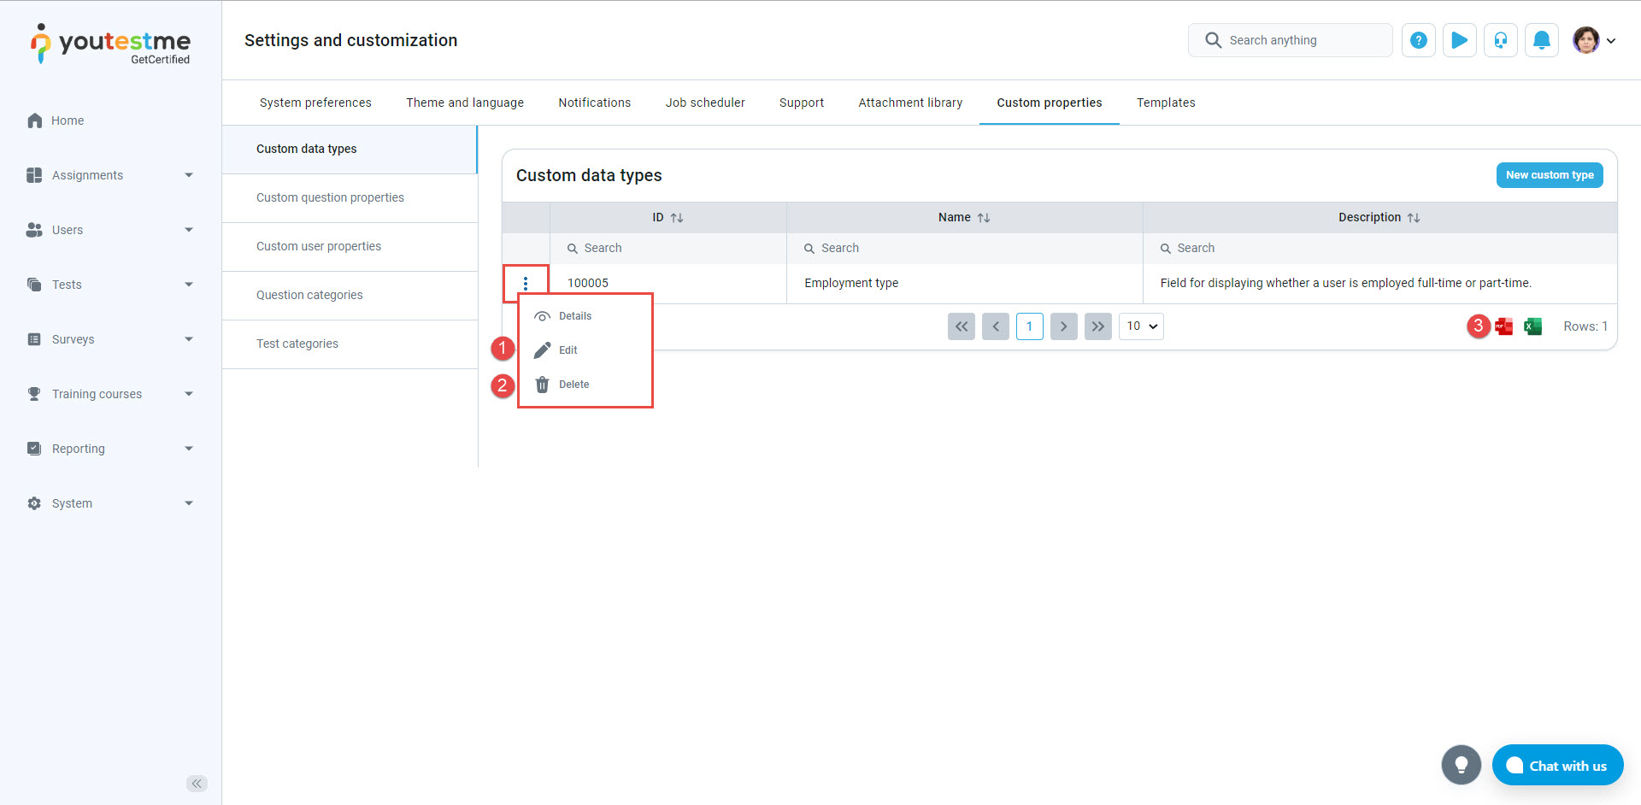
Task: Open the notifications bell icon
Action: click(x=1541, y=40)
